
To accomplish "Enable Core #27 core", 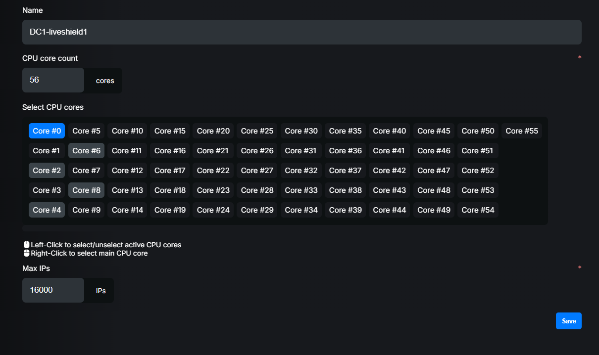I will (x=256, y=170).
